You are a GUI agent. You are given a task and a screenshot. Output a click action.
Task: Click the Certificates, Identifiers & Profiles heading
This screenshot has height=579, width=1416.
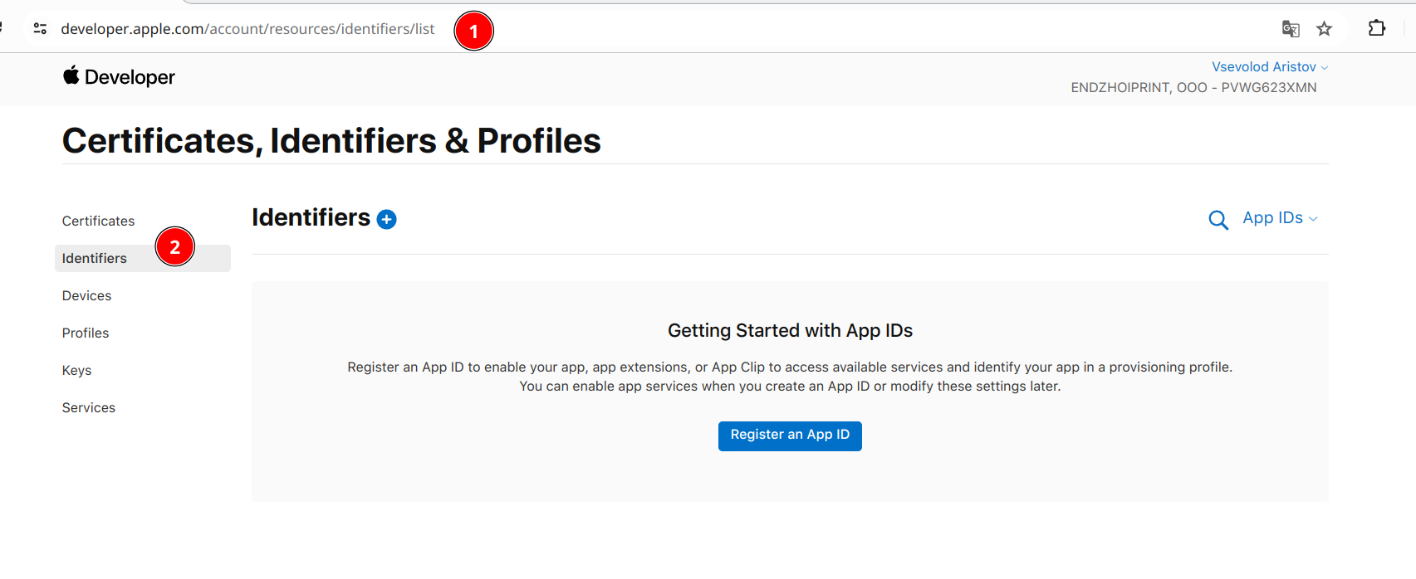coord(331,141)
